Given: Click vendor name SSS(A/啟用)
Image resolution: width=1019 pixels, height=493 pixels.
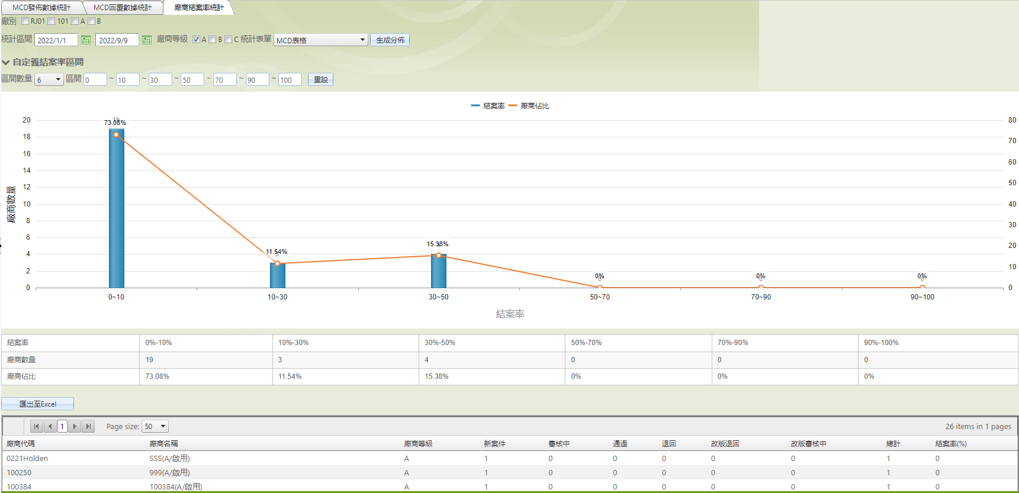Looking at the screenshot, I should point(169,458).
